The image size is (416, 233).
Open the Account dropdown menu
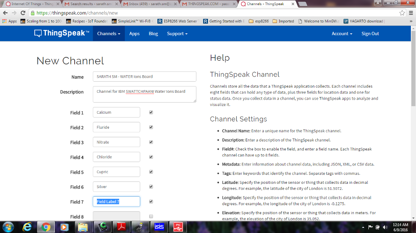click(x=342, y=34)
